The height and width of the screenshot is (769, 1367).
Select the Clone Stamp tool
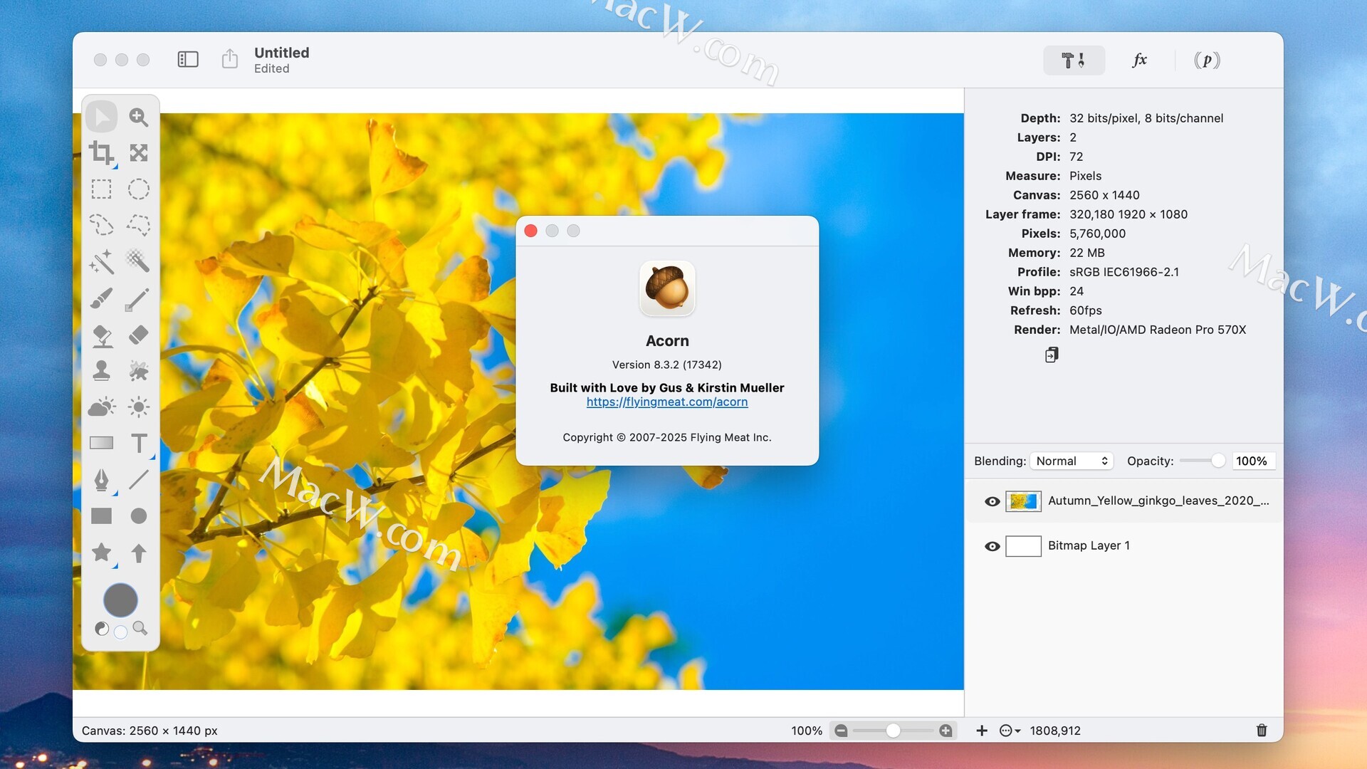[x=101, y=370]
